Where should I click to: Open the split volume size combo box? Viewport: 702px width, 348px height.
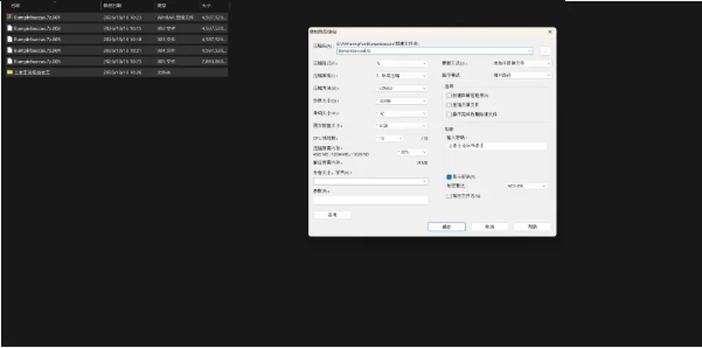click(x=371, y=181)
